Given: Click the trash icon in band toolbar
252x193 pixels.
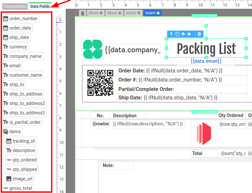Looking at the screenshot, I should click(x=83, y=13).
